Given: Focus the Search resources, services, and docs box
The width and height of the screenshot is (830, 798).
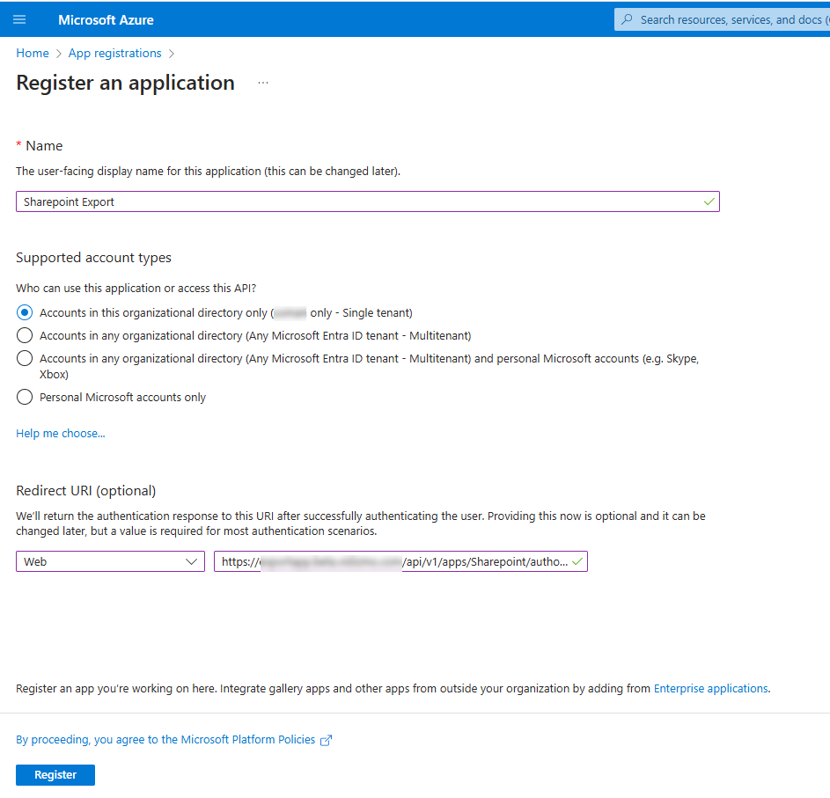Looking at the screenshot, I should click(x=731, y=19).
